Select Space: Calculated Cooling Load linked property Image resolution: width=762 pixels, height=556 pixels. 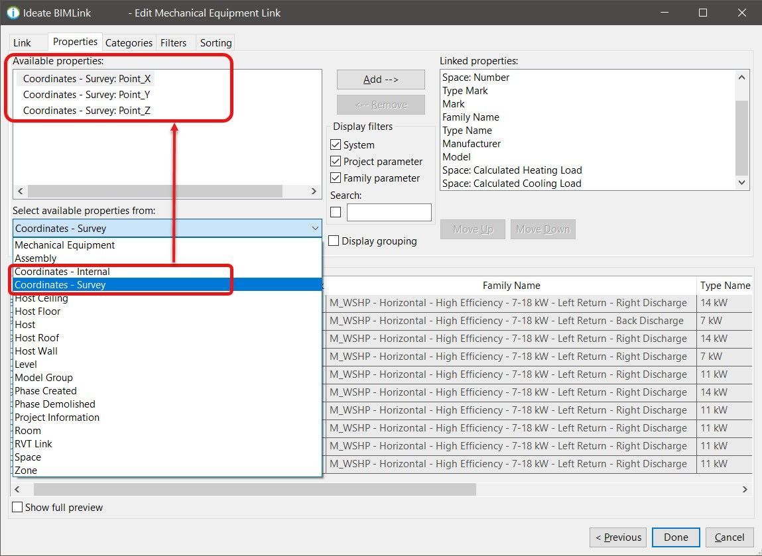512,184
